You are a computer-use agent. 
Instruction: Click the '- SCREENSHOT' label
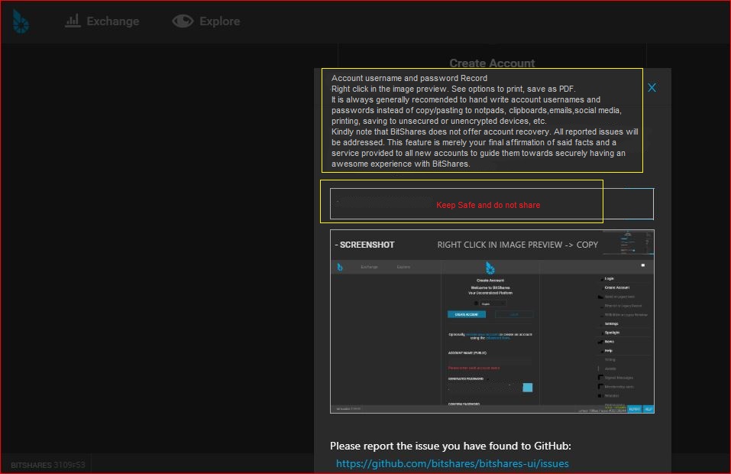(x=364, y=245)
